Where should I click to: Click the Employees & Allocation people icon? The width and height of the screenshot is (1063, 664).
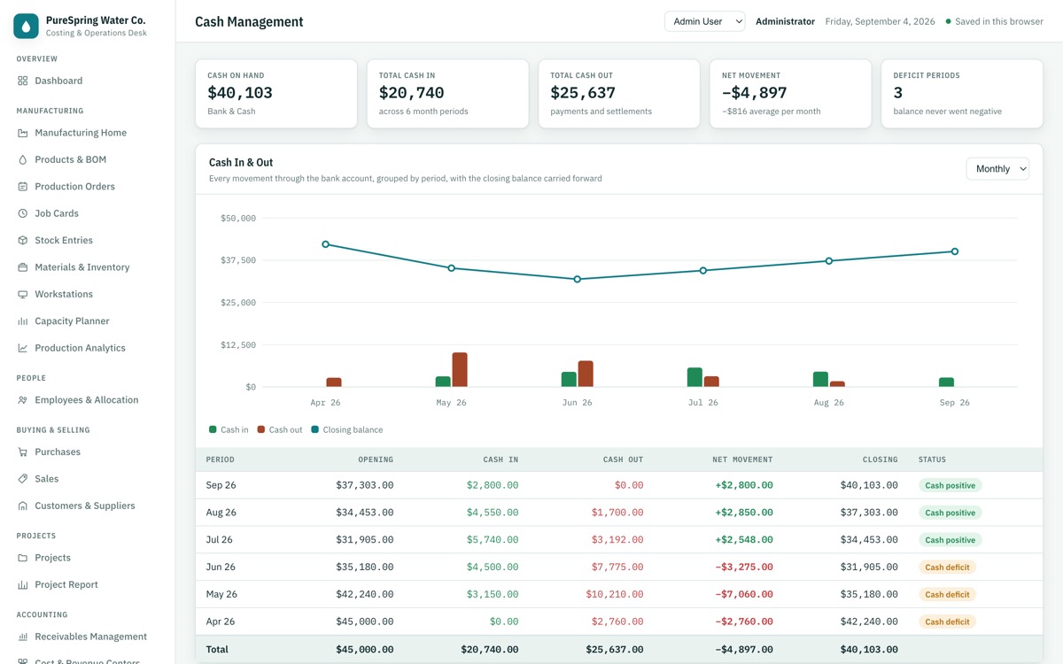tap(23, 400)
